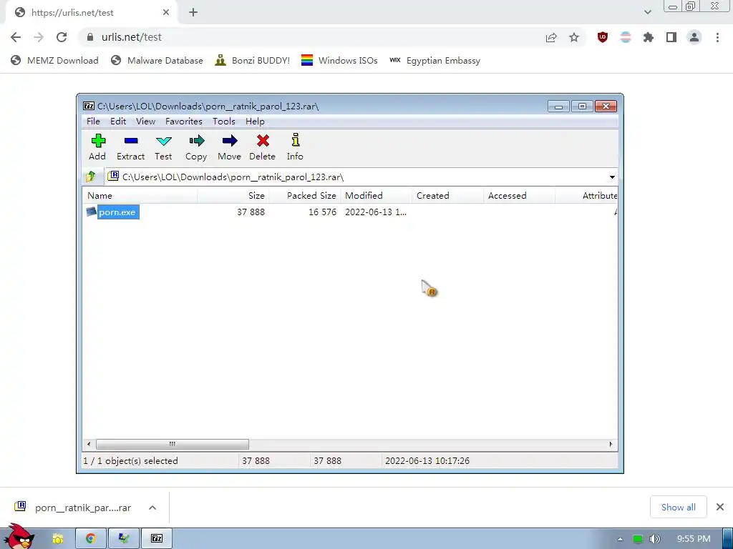Go up one folder level in 7-Zip
This screenshot has height=549, width=733.
[91, 177]
